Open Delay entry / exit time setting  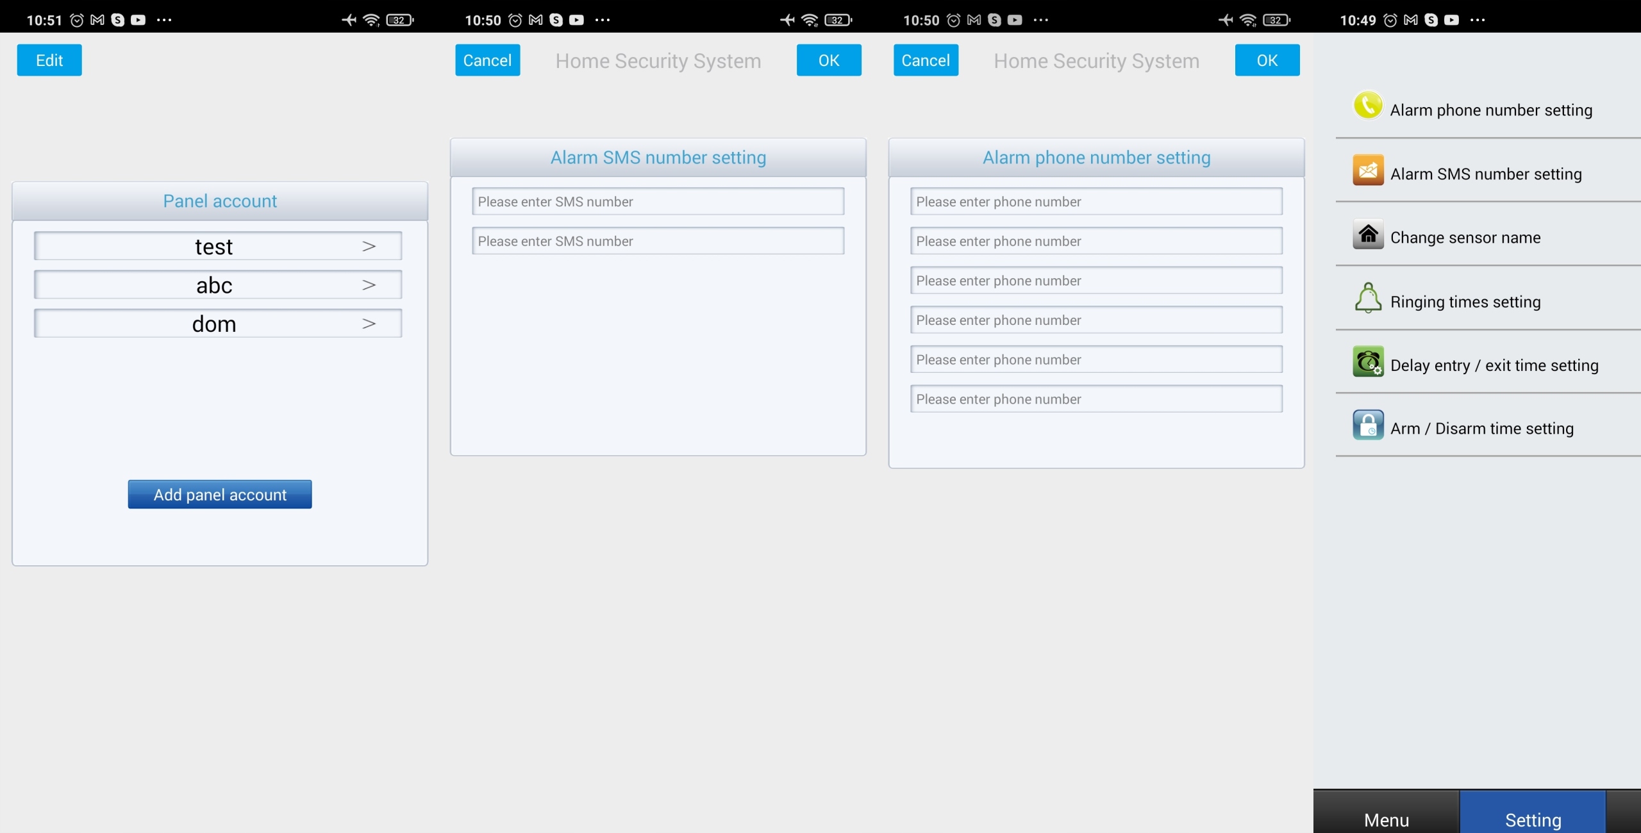(1494, 365)
